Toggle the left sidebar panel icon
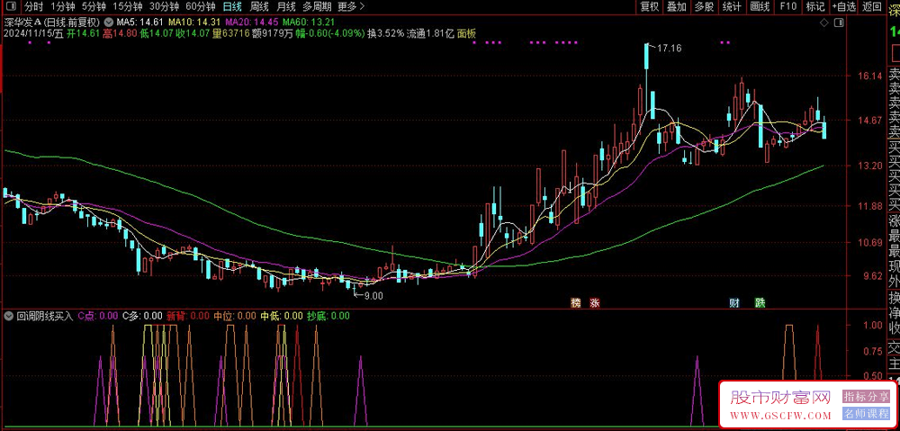This screenshot has width=900, height=431. pos(11,7)
